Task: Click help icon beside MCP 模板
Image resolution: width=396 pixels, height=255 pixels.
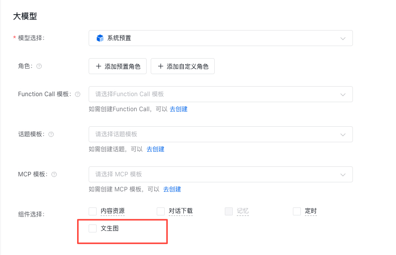Action: [x=54, y=174]
